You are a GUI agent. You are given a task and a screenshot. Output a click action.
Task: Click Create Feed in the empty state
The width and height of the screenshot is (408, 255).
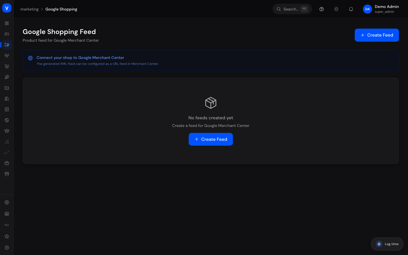pos(211,139)
